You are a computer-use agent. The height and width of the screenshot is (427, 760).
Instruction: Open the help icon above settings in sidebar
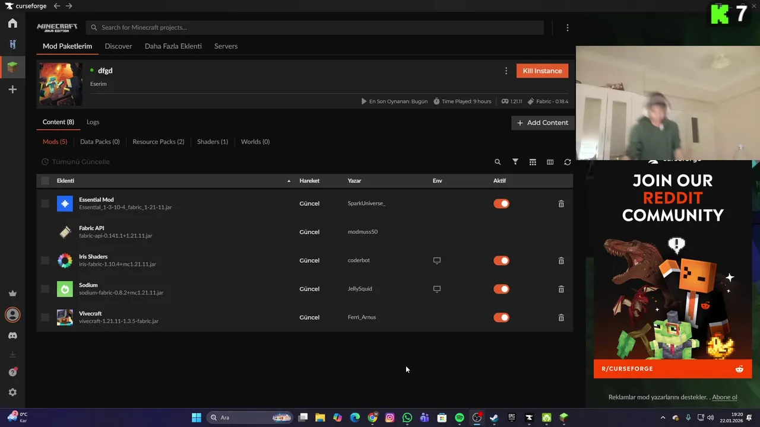coord(12,372)
